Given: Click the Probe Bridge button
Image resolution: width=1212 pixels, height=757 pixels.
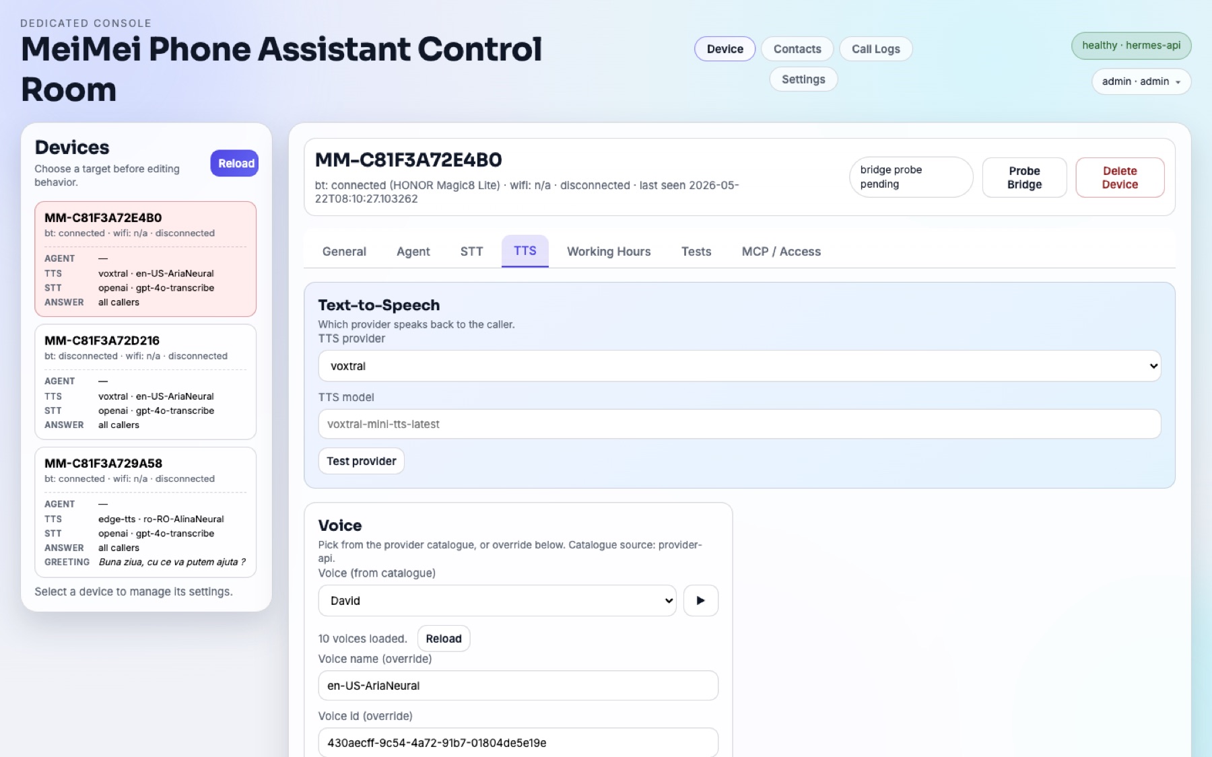Looking at the screenshot, I should pyautogui.click(x=1024, y=178).
